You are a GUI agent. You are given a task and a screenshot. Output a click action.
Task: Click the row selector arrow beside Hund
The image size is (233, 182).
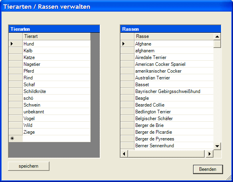coord(12,44)
